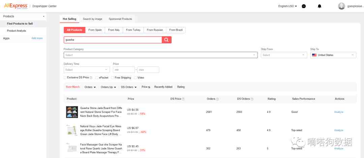This screenshot has height=158, width=364.
Task: Click the guasha search input field
Action: click(x=113, y=40)
